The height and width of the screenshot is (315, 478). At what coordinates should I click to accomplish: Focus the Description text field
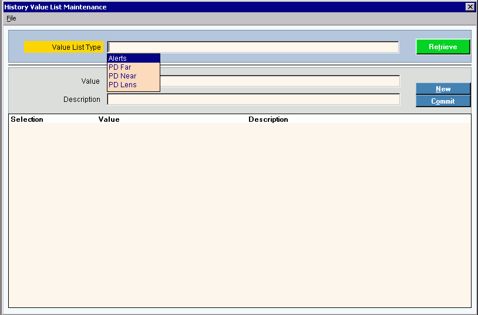click(253, 100)
